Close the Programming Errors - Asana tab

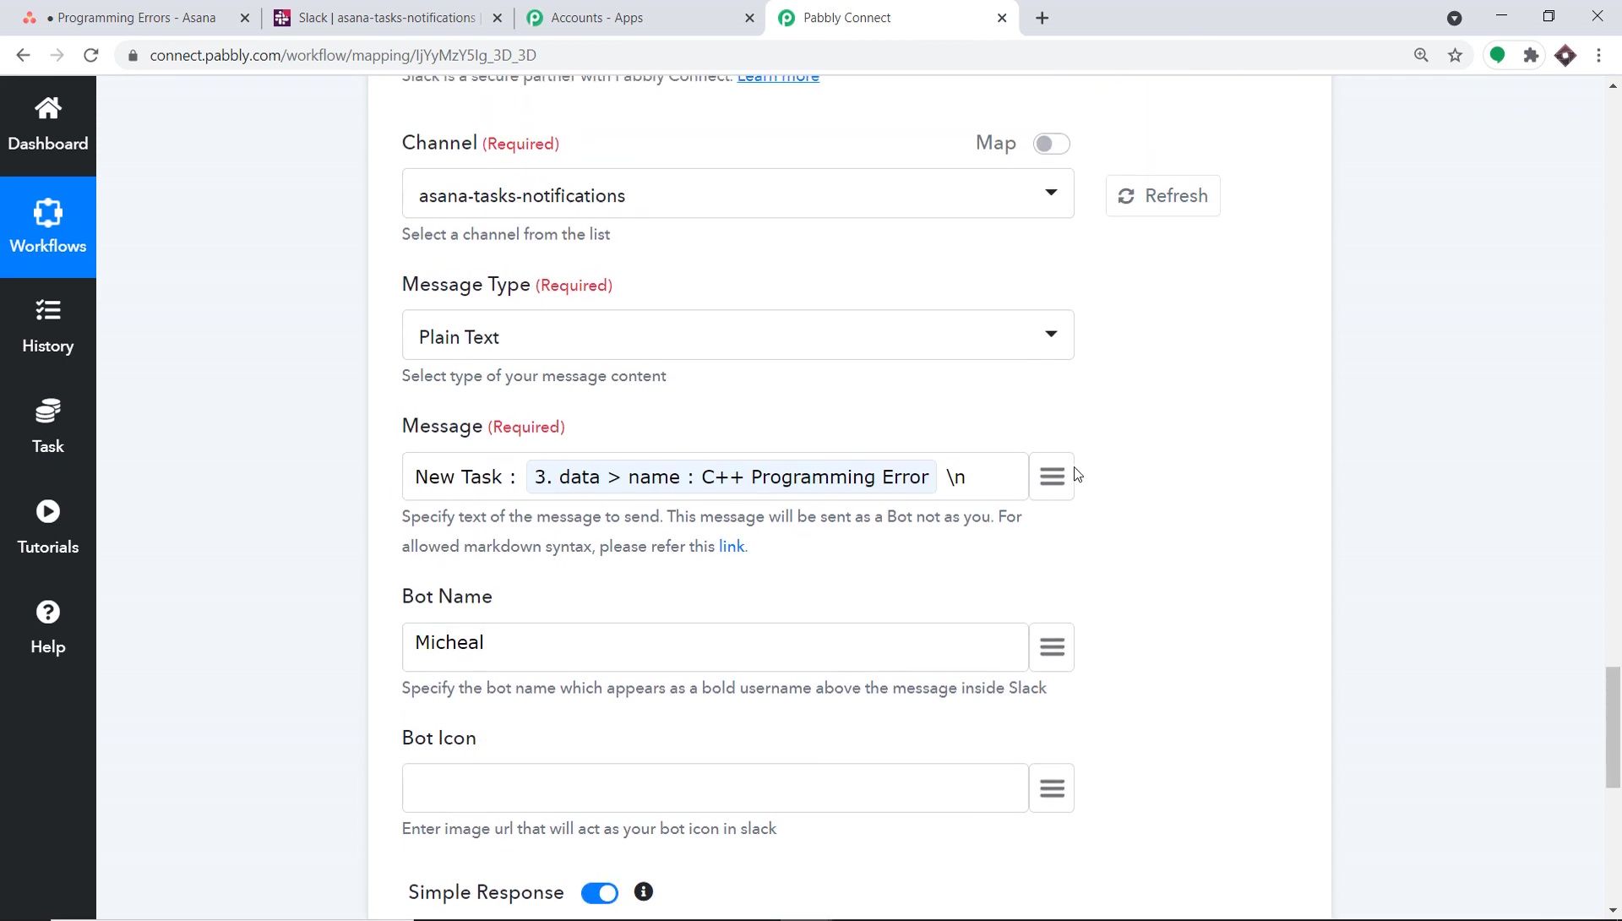pyautogui.click(x=245, y=18)
